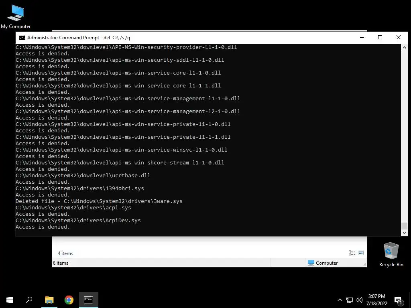Viewport: 411px width, 308px height.
Task: Open the Recycle Bin desktop icon
Action: (391, 255)
